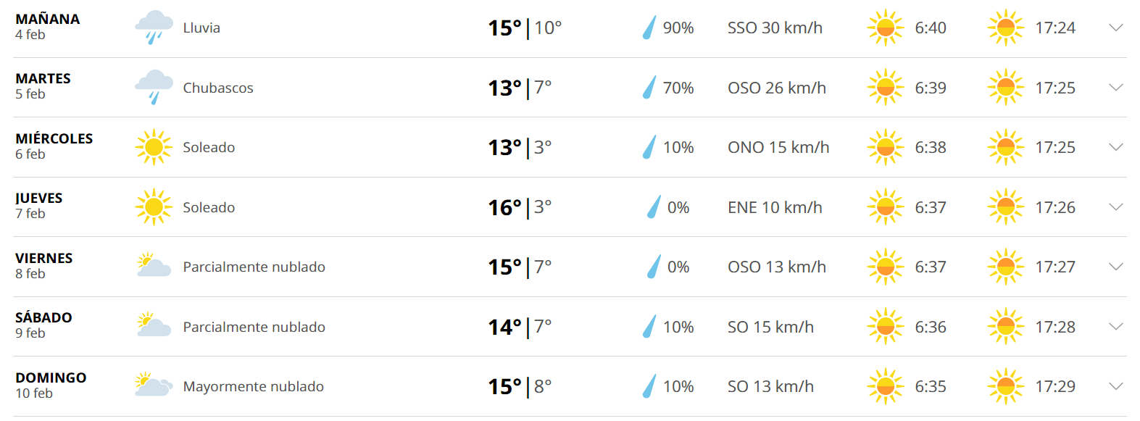Expand the Martes 5 feb details chevron
Screen dimensions: 1140x421
point(1116,87)
